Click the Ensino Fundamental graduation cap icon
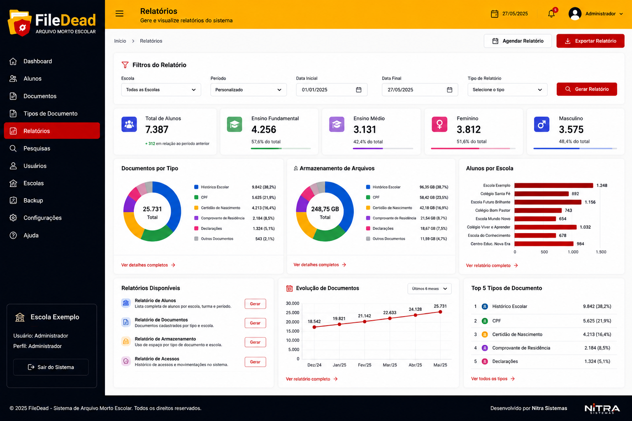 235,124
